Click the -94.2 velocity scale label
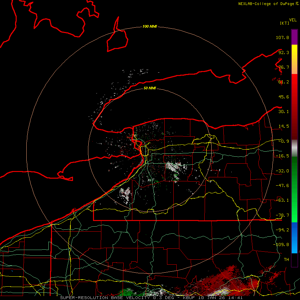This screenshot has width=300, height=300. pyautogui.click(x=282, y=230)
